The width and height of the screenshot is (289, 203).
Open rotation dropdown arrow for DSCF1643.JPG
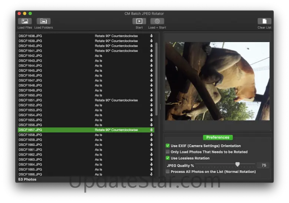click(x=151, y=61)
